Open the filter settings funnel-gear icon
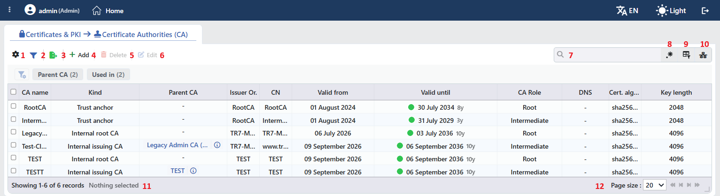Image resolution: width=720 pixels, height=196 pixels. [x=22, y=75]
